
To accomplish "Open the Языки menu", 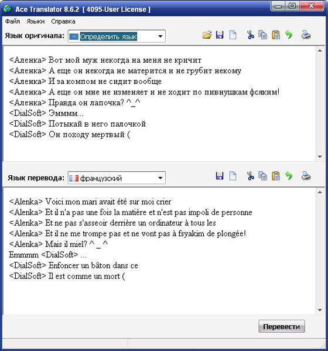I will 36,21.
